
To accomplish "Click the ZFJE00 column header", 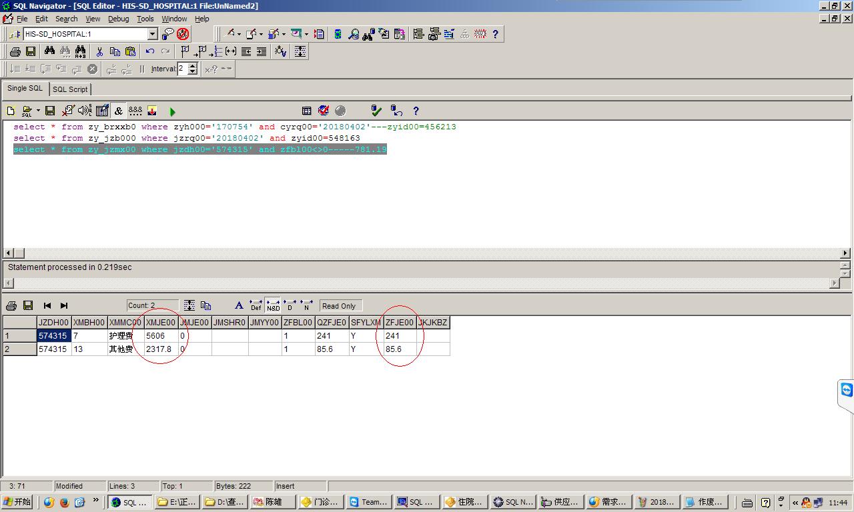I will [x=400, y=323].
